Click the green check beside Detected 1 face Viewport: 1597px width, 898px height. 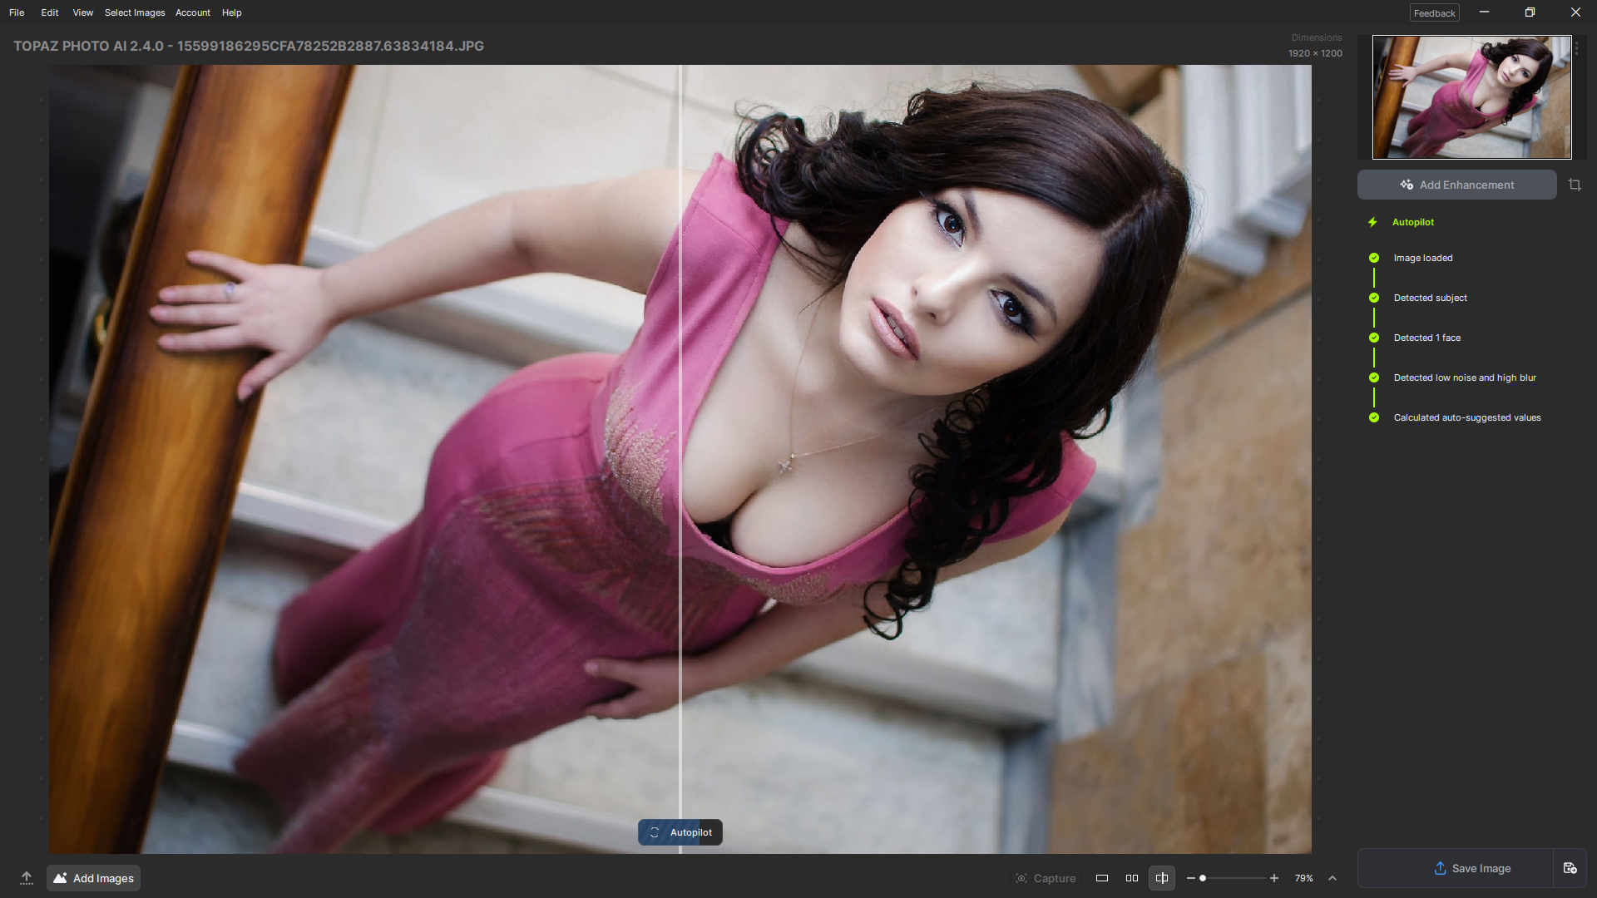(1374, 338)
